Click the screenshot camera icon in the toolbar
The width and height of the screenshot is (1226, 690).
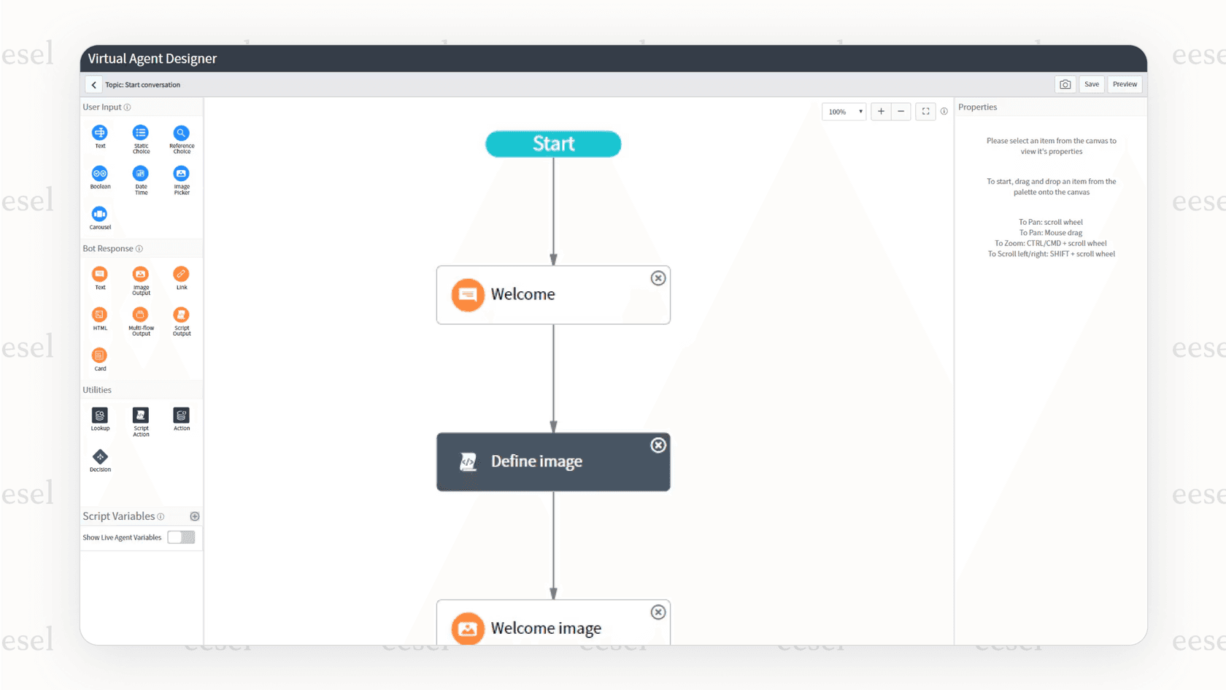[1065, 84]
